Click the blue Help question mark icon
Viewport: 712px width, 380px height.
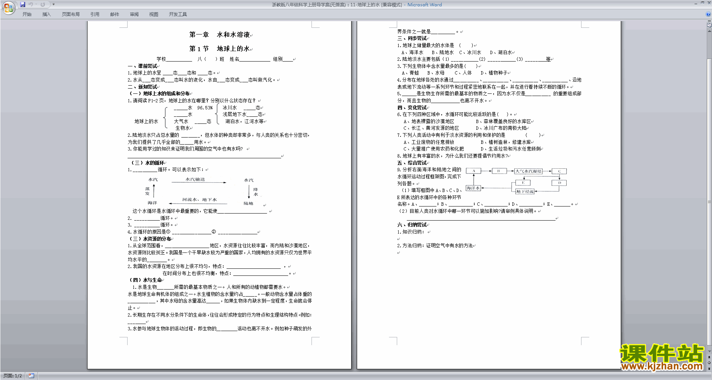pyautogui.click(x=708, y=14)
